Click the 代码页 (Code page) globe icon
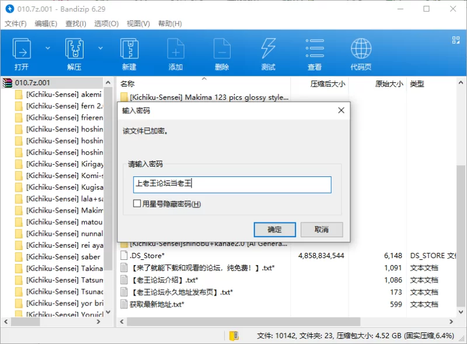467x344 pixels. [x=361, y=54]
